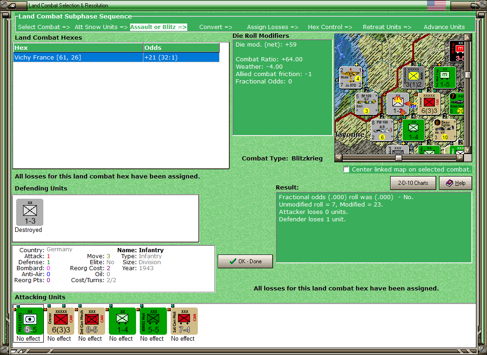Click the Hex column header

click(78, 48)
